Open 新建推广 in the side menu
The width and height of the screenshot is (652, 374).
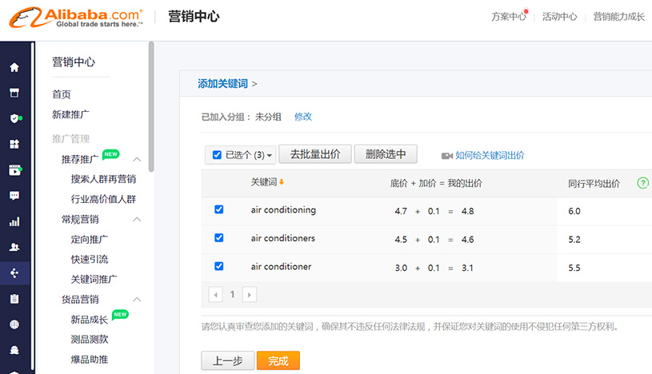(70, 114)
